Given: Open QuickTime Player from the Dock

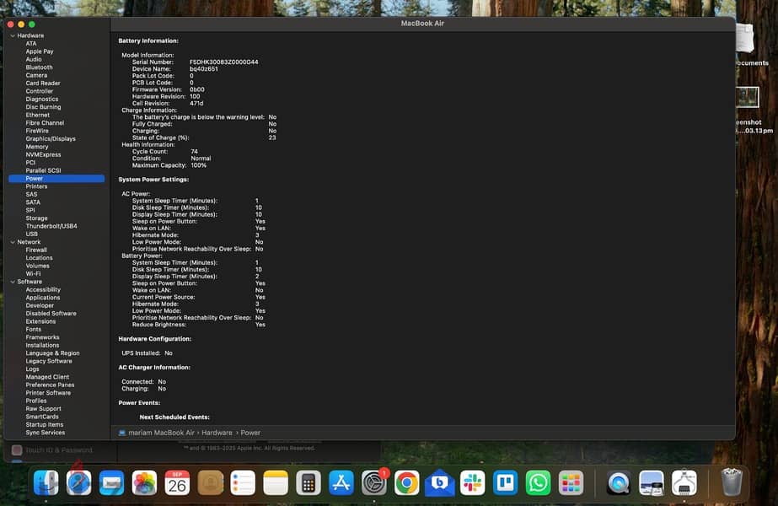Looking at the screenshot, I should click(x=618, y=482).
